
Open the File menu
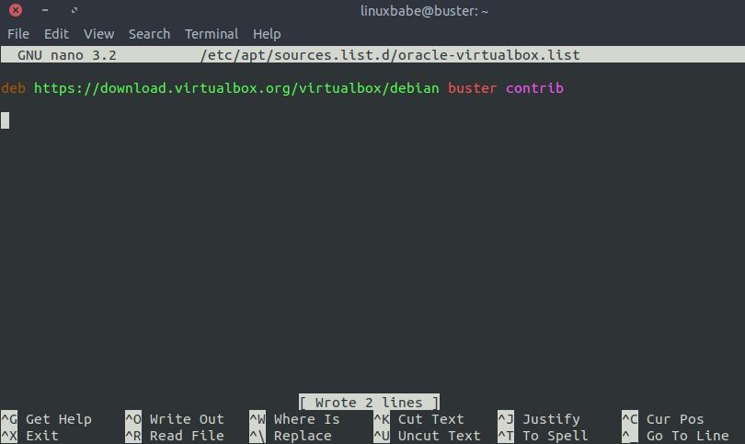18,34
